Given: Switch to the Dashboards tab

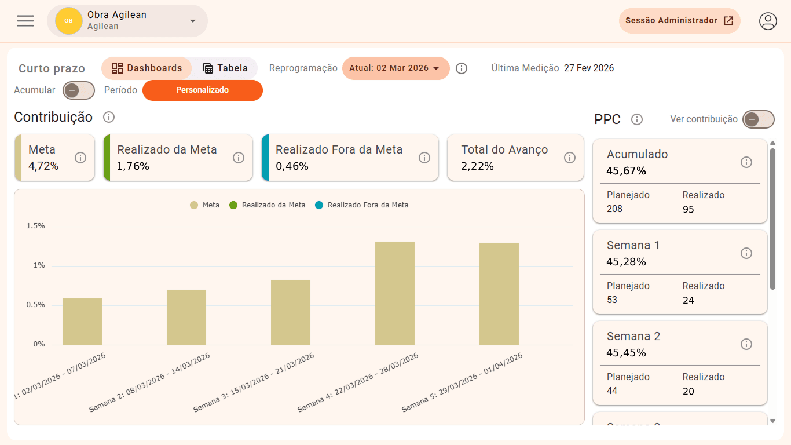Looking at the screenshot, I should click(x=147, y=68).
